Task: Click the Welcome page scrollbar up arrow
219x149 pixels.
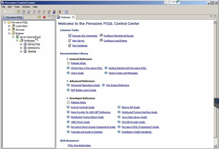Action: (x=215, y=22)
